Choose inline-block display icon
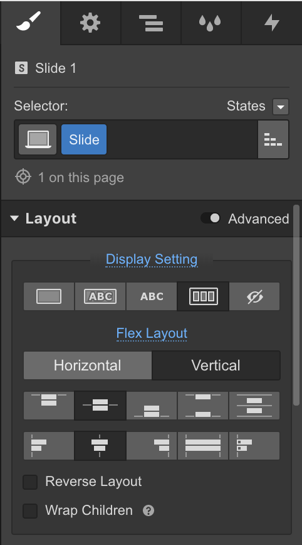302x545 pixels. pyautogui.click(x=100, y=296)
